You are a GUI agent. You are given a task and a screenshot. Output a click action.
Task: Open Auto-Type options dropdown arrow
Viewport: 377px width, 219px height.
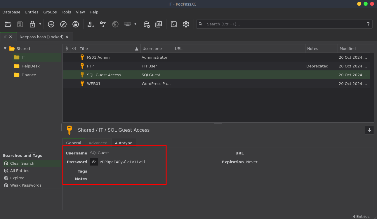click(x=135, y=24)
